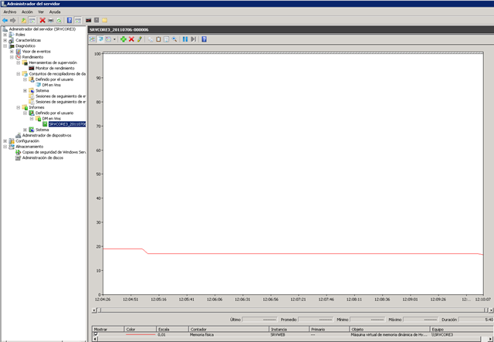
Task: Collapse the Rendimiento tree node
Action: [x=12, y=57]
